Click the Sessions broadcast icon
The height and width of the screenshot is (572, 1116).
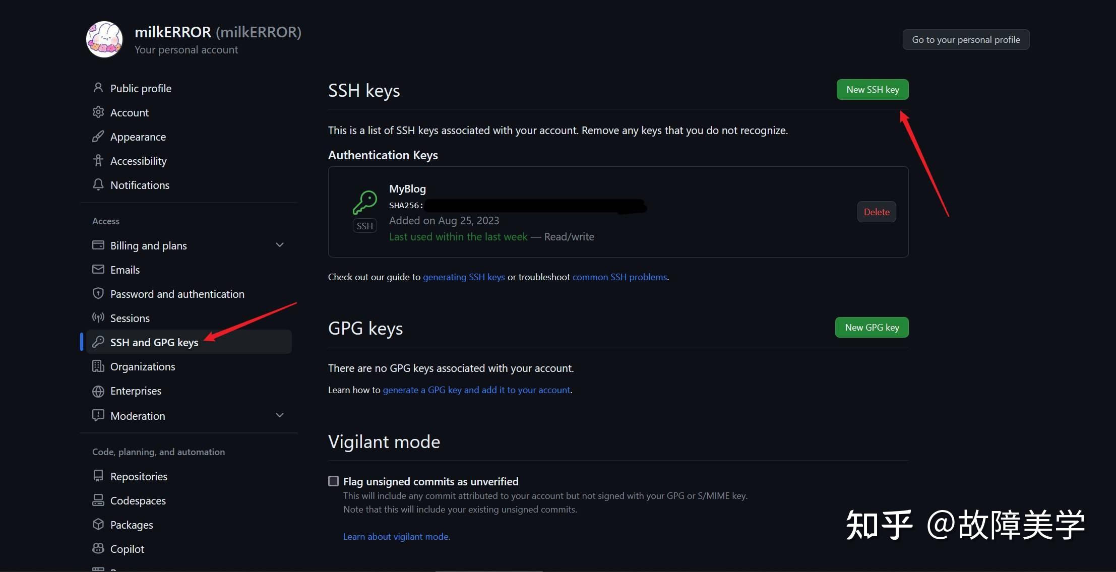98,318
